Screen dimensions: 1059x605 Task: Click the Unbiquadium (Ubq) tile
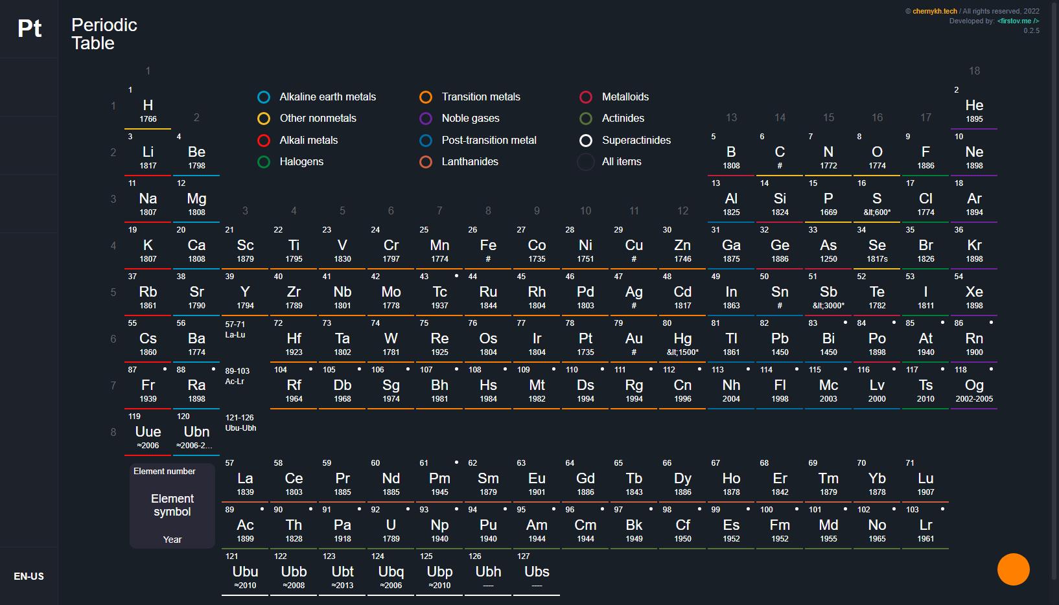(x=391, y=573)
